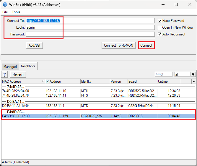197x166 pixels.
Task: Focus the empty Password field
Action: [x=90, y=34]
